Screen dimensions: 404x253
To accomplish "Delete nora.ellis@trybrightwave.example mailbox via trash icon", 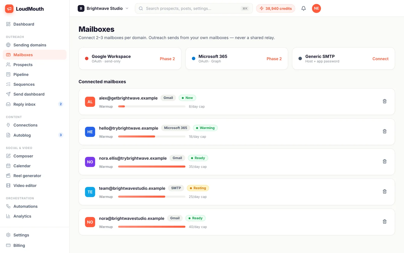I will click(x=385, y=161).
